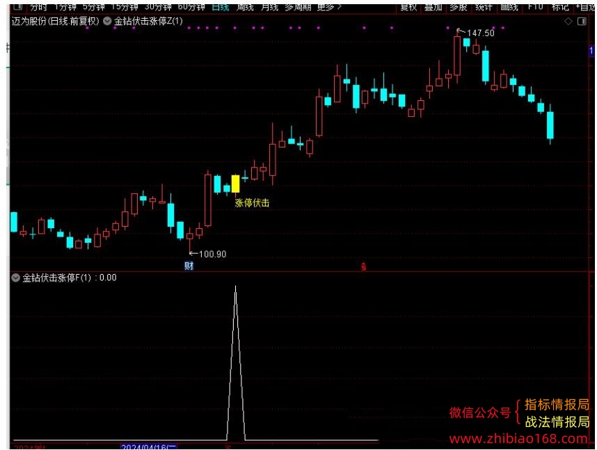Image resolution: width=597 pixels, height=450 pixels.
Task: Select the 60分钟 period tab
Action: click(x=191, y=7)
